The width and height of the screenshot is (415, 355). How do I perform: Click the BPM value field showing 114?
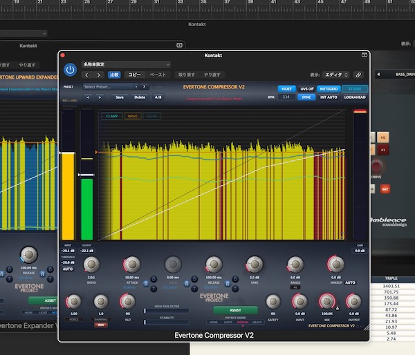(x=286, y=97)
